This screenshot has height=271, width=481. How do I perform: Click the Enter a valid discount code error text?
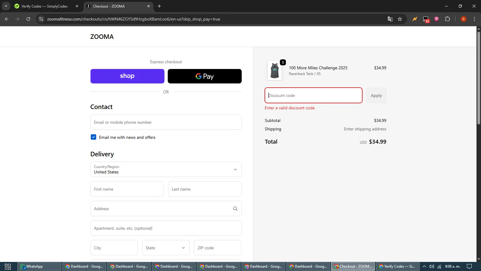[x=290, y=108]
